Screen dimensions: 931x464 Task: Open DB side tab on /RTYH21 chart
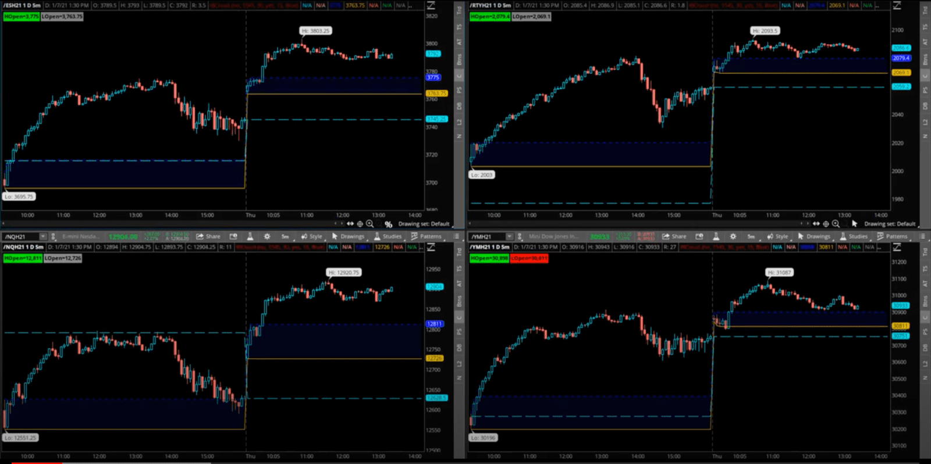[x=925, y=106]
